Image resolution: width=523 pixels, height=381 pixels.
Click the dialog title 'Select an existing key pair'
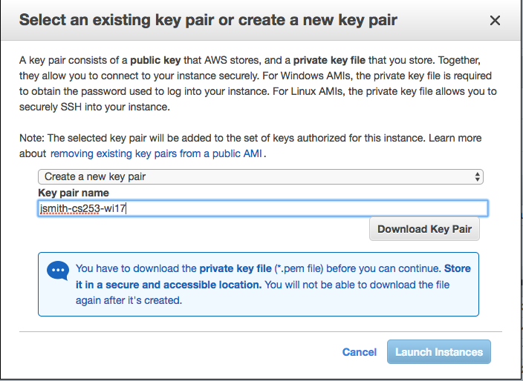[x=208, y=20]
